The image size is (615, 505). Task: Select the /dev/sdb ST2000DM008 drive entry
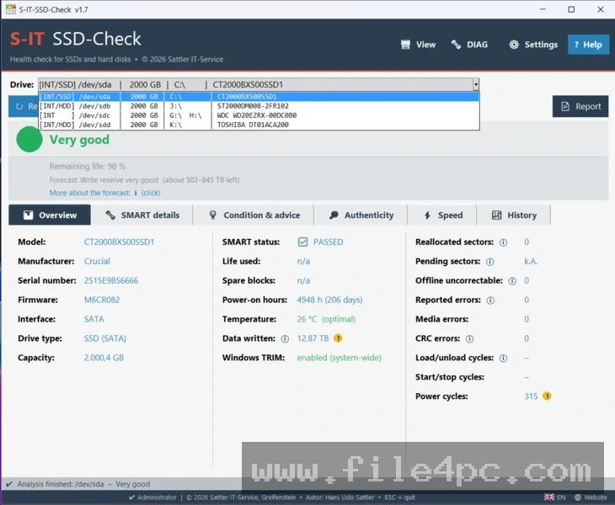point(259,106)
